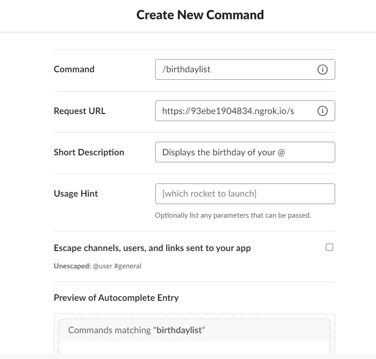This screenshot has width=376, height=359.
Task: Click the "Short Description" label
Action: [x=89, y=153]
